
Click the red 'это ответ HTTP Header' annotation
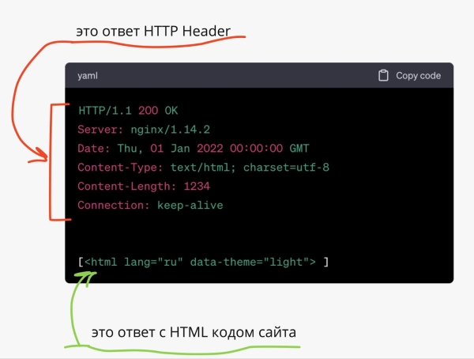[x=152, y=31]
